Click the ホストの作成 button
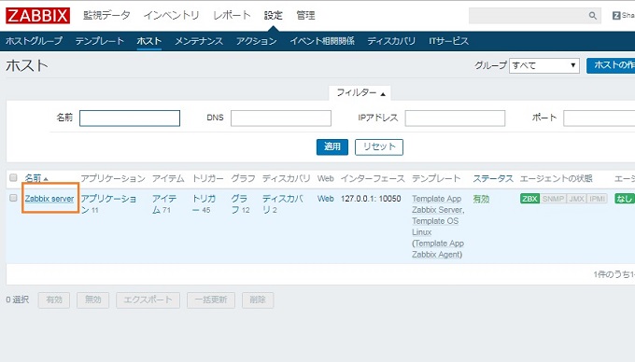635x362 pixels. pos(611,65)
